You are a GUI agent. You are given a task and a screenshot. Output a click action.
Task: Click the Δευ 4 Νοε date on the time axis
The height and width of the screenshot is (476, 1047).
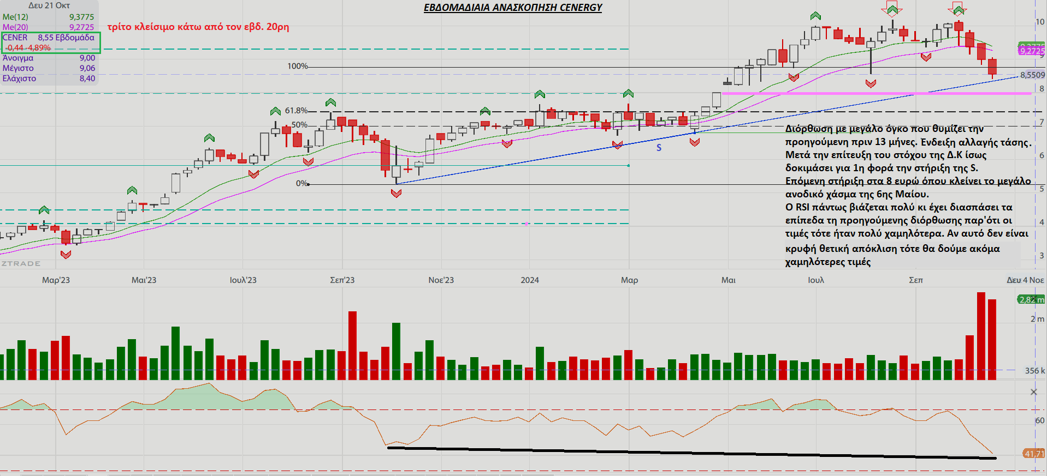tap(1025, 280)
